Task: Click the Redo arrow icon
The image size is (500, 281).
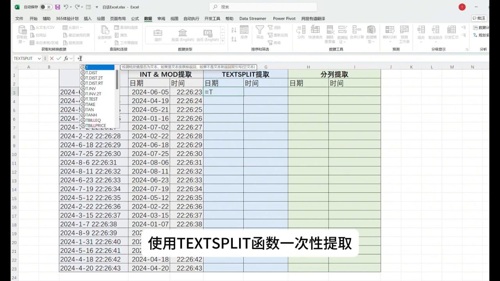Action: [77, 7]
